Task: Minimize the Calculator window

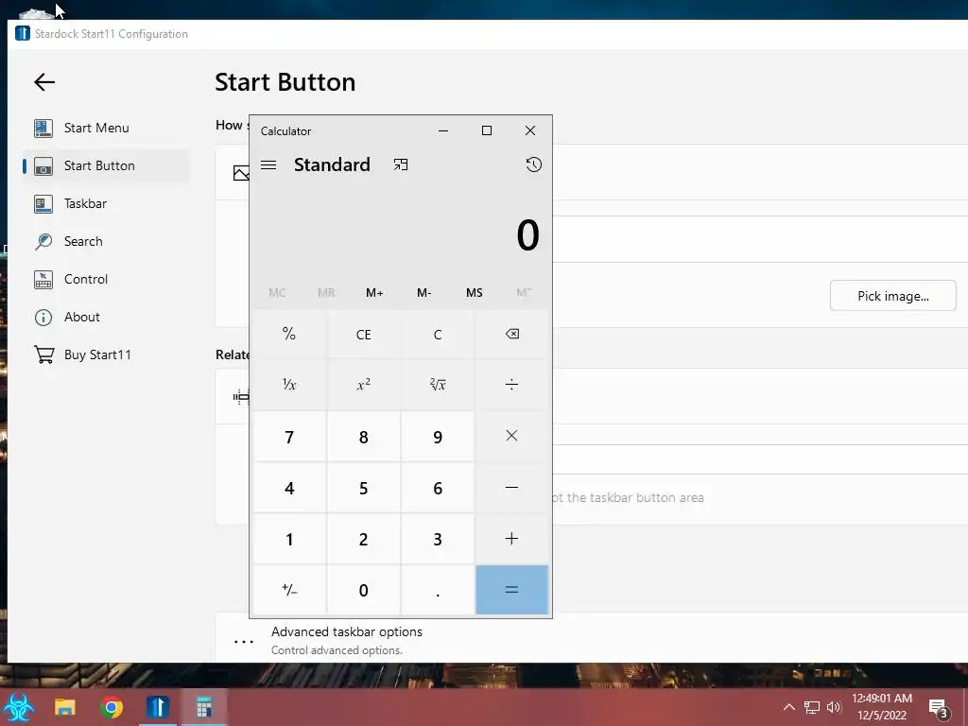Action: (x=443, y=130)
